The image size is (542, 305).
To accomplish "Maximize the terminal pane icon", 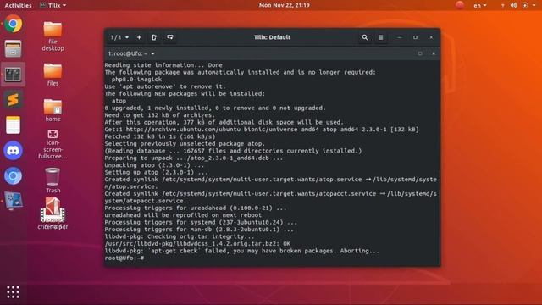I will click(420, 53).
